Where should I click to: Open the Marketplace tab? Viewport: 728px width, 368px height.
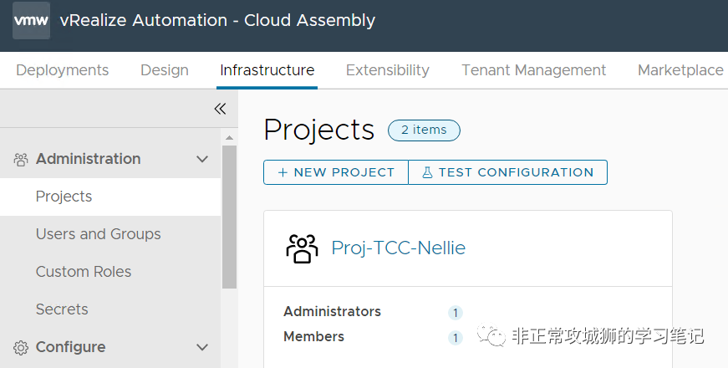click(680, 70)
